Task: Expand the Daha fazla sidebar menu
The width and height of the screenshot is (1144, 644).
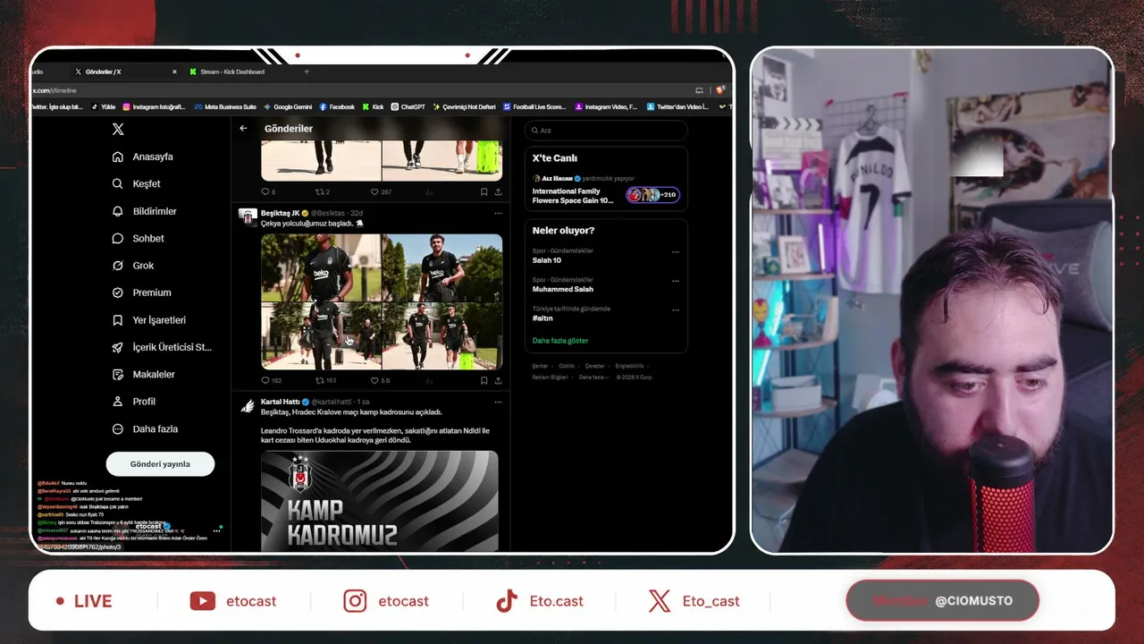Action: pyautogui.click(x=145, y=429)
